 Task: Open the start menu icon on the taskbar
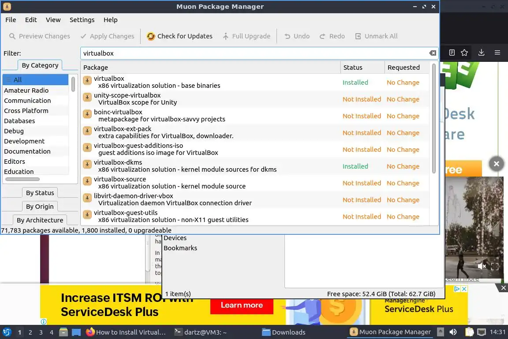click(7, 332)
